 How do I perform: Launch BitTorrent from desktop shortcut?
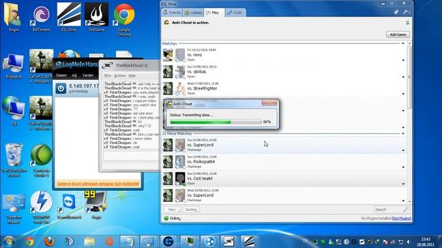(x=41, y=17)
